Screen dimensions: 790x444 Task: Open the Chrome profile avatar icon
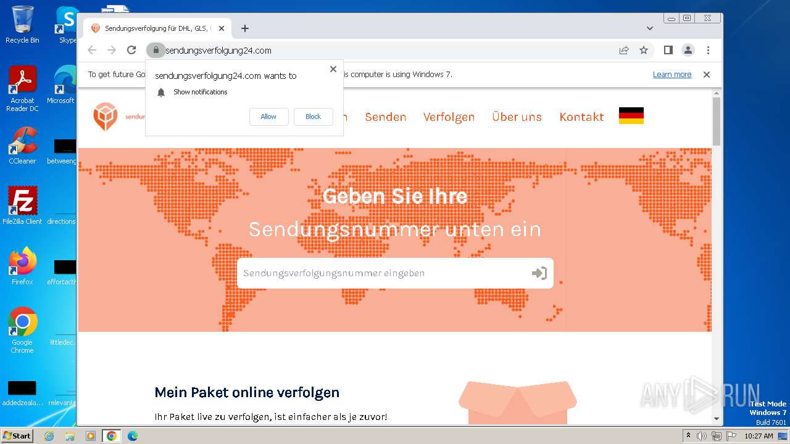(688, 50)
